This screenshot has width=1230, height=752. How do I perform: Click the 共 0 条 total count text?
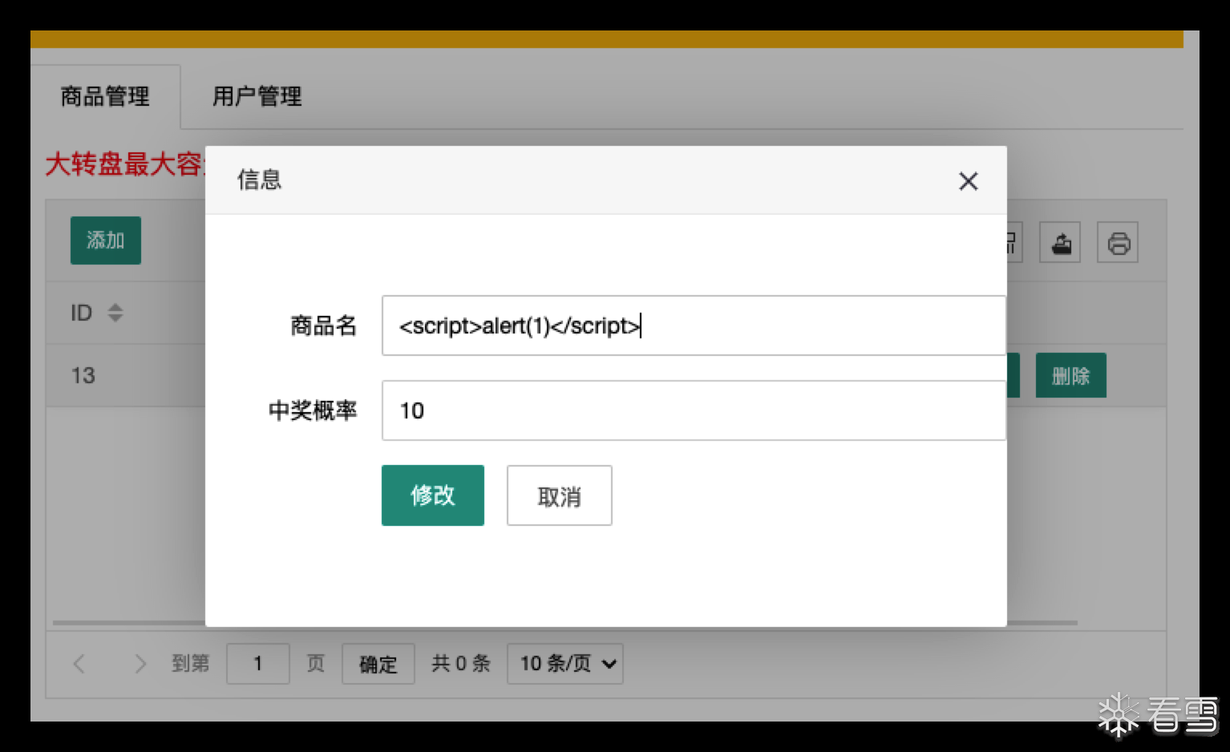[x=461, y=664]
